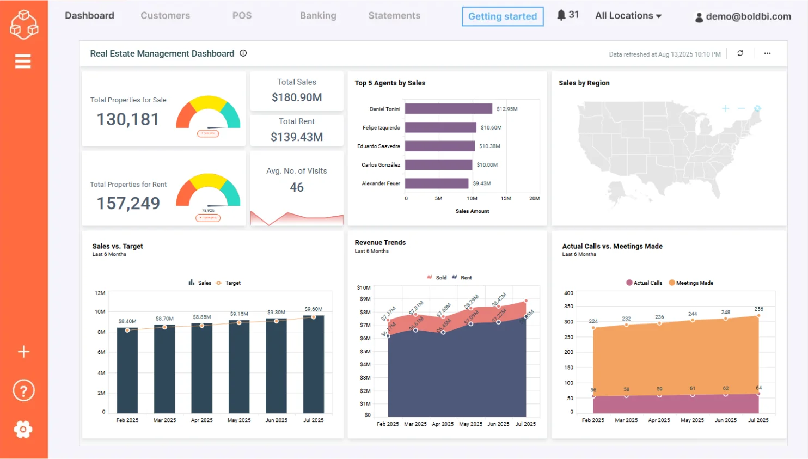Click the Real Estate dashboard info icon

[x=243, y=53]
